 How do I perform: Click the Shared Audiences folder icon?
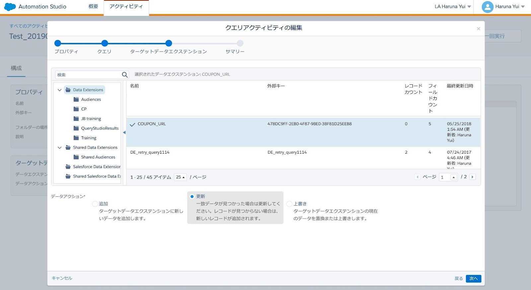point(76,157)
